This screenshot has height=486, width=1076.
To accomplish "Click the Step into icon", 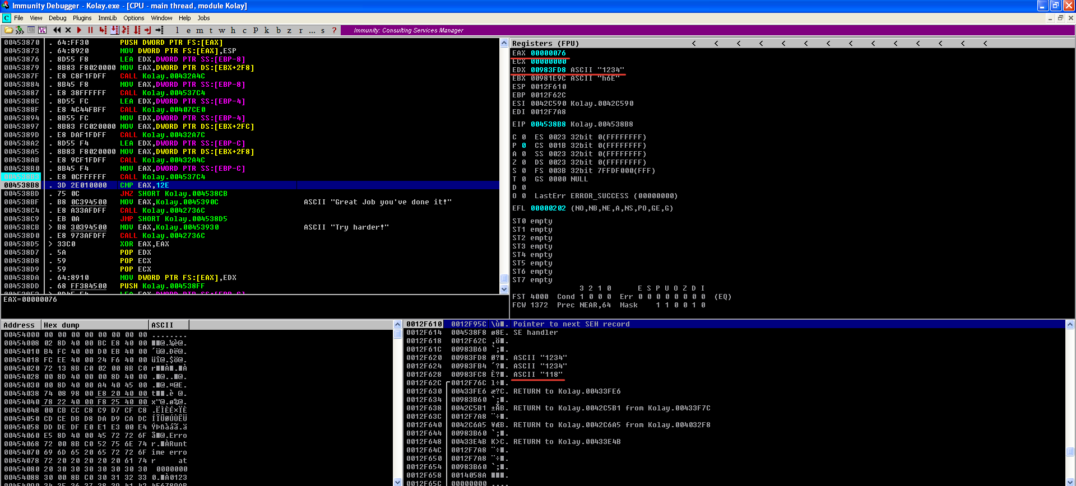I will 103,30.
